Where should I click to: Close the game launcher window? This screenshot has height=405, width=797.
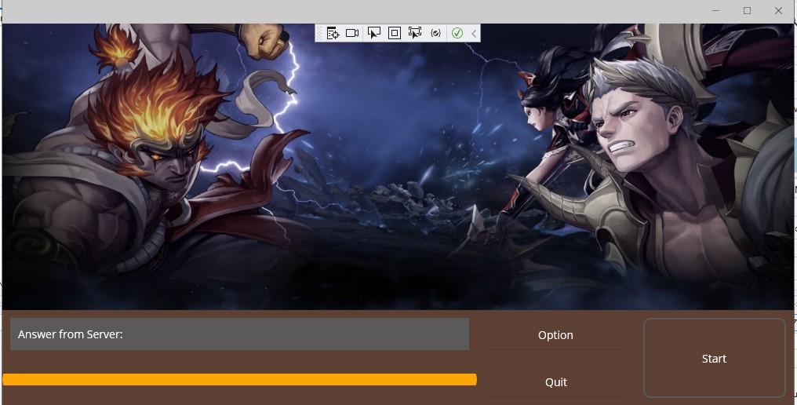click(778, 11)
